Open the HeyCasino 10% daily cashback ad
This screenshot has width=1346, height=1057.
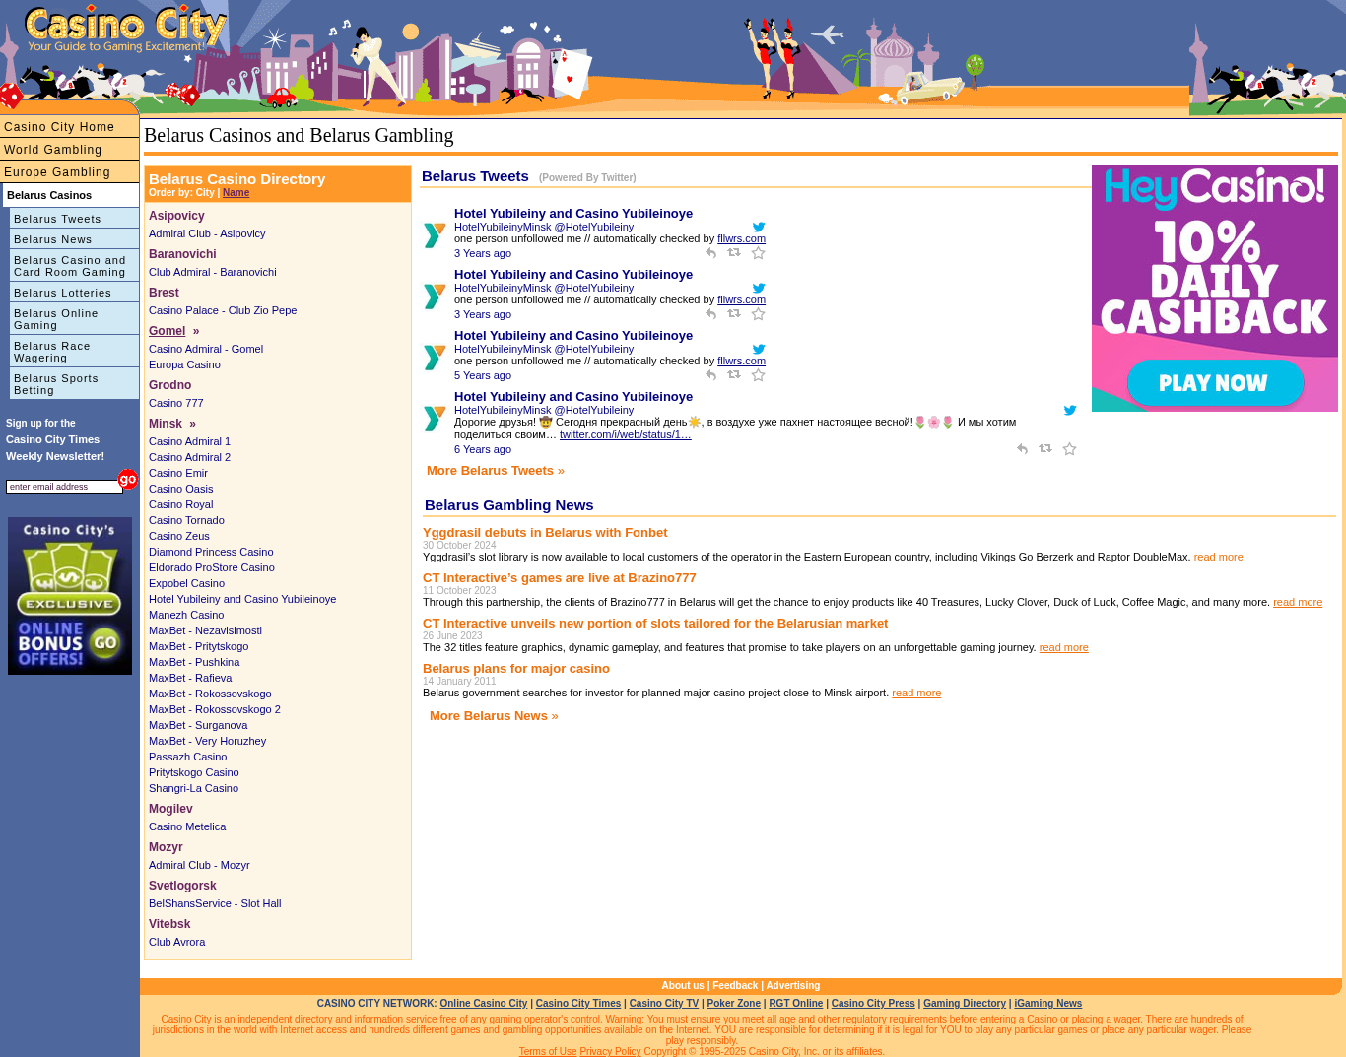pos(1215,289)
